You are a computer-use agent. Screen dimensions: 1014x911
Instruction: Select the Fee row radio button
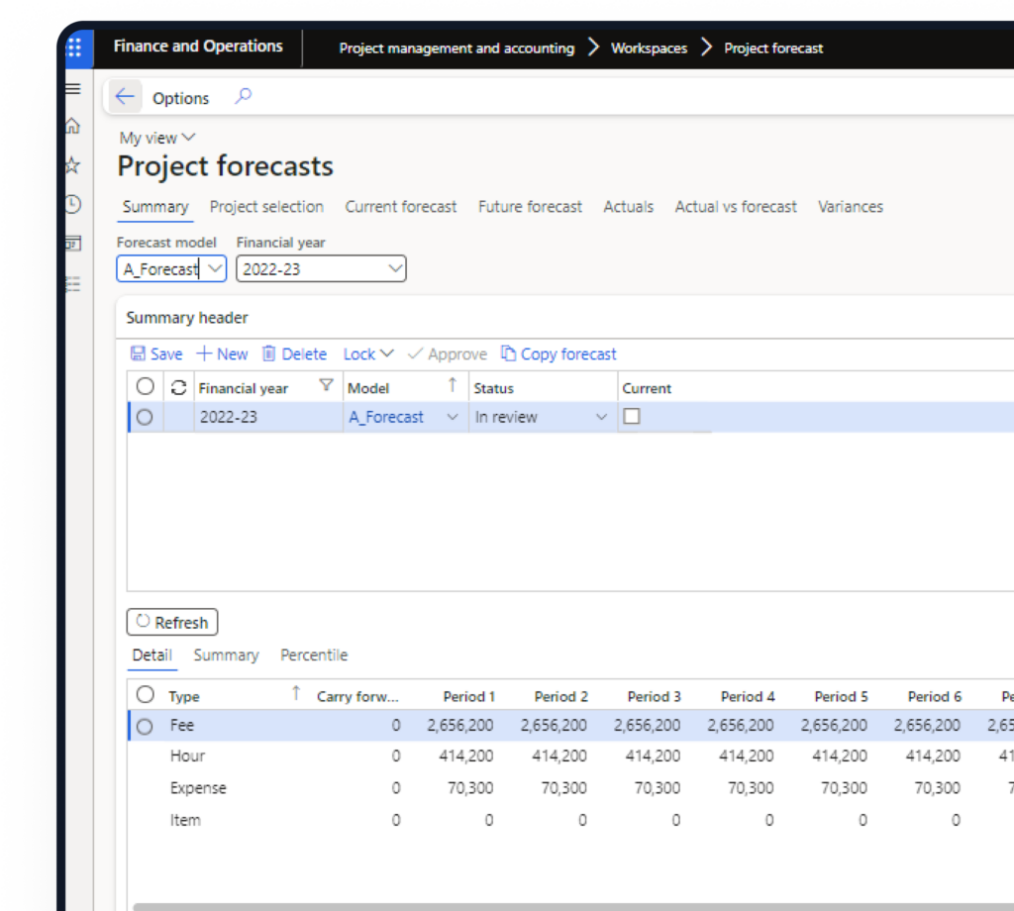[146, 727]
